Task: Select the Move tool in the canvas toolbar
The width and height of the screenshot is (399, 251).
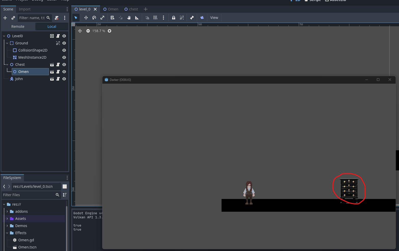Action: point(86,18)
